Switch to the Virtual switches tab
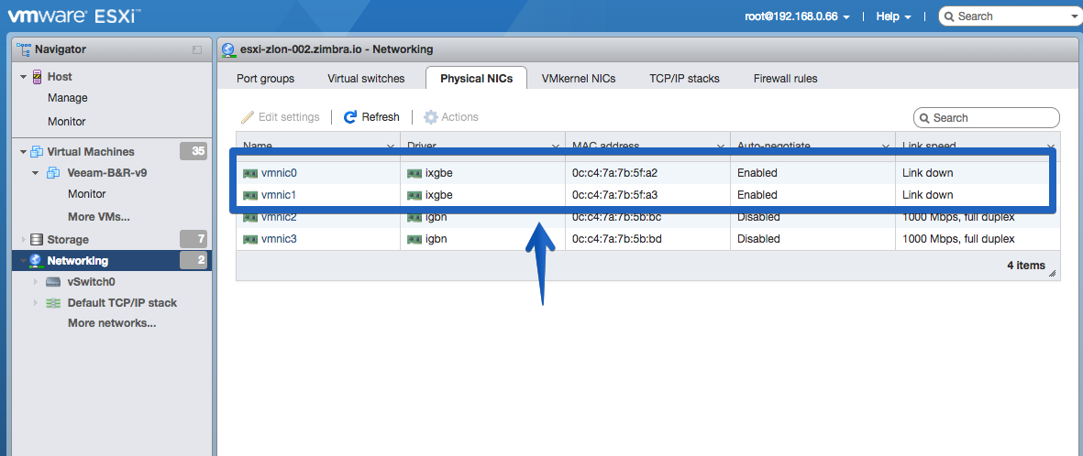Image resolution: width=1083 pixels, height=456 pixels. [x=366, y=79]
